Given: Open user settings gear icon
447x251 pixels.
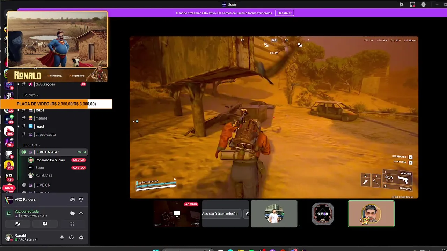Looking at the screenshot, I should pyautogui.click(x=81, y=237).
